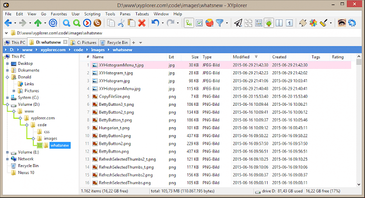
Task: Select the css folder in tree
Action: [47, 132]
